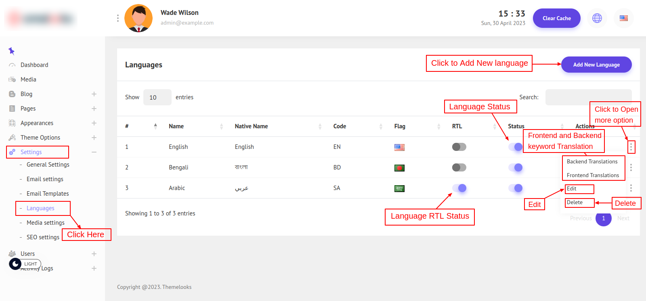Turn off Bengali language status
Image resolution: width=646 pixels, height=301 pixels.
point(515,167)
